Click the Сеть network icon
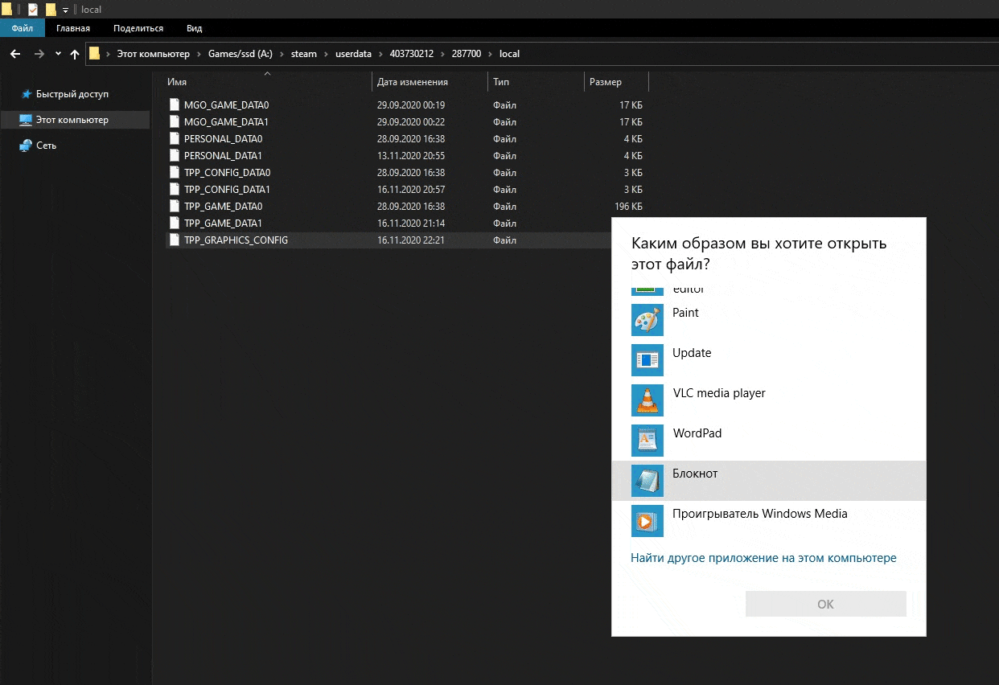 tap(26, 146)
